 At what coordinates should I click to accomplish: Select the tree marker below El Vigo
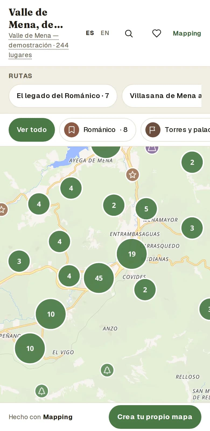coord(42,391)
